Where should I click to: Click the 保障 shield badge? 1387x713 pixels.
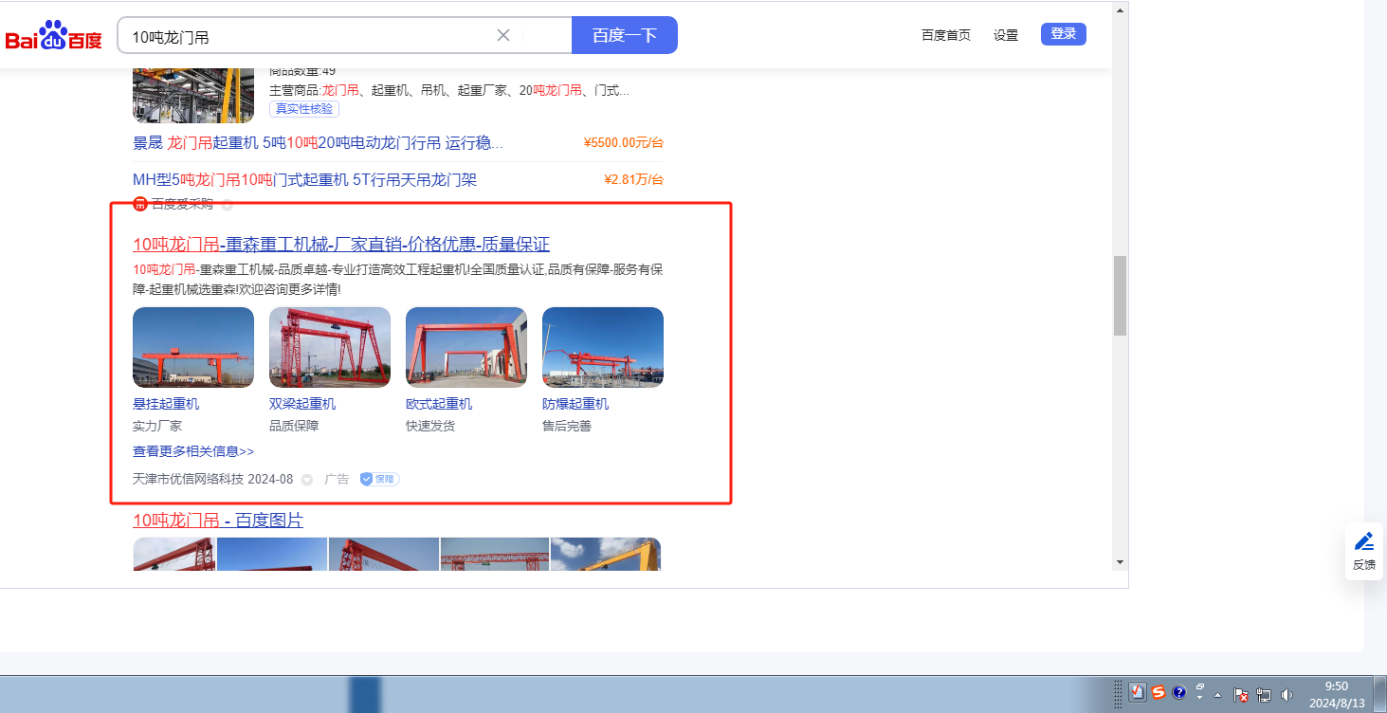pyautogui.click(x=379, y=480)
